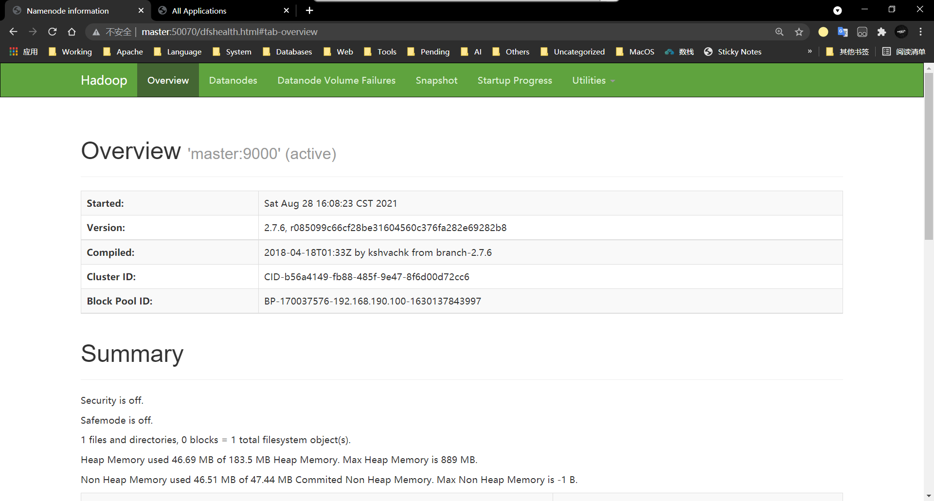Open the AI bookmark folder
This screenshot has height=501, width=934.
pos(471,52)
